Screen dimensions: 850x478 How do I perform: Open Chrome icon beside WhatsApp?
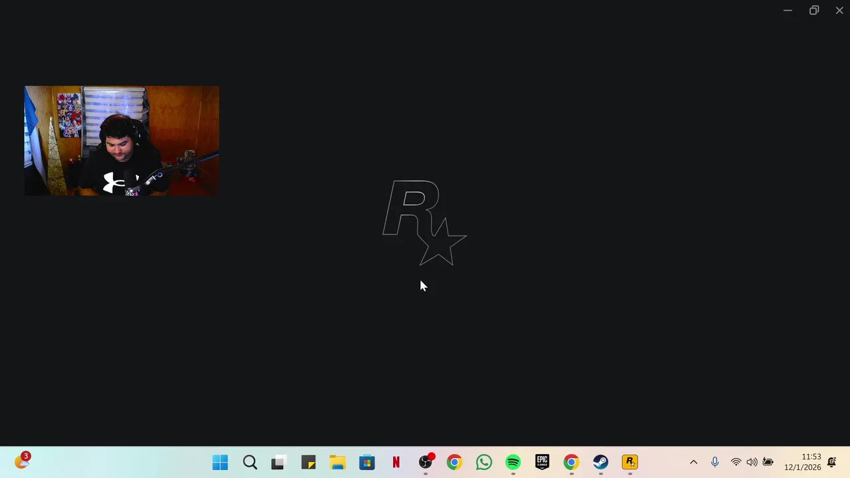454,462
